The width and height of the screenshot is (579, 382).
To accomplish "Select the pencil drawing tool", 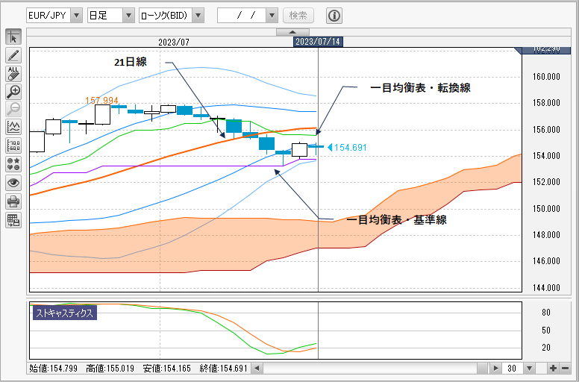I will (x=13, y=55).
